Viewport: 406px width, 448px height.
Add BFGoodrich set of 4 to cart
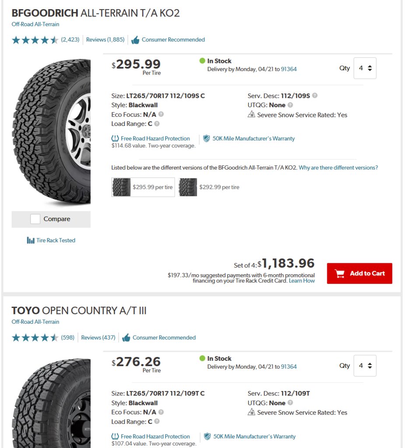coord(360,273)
